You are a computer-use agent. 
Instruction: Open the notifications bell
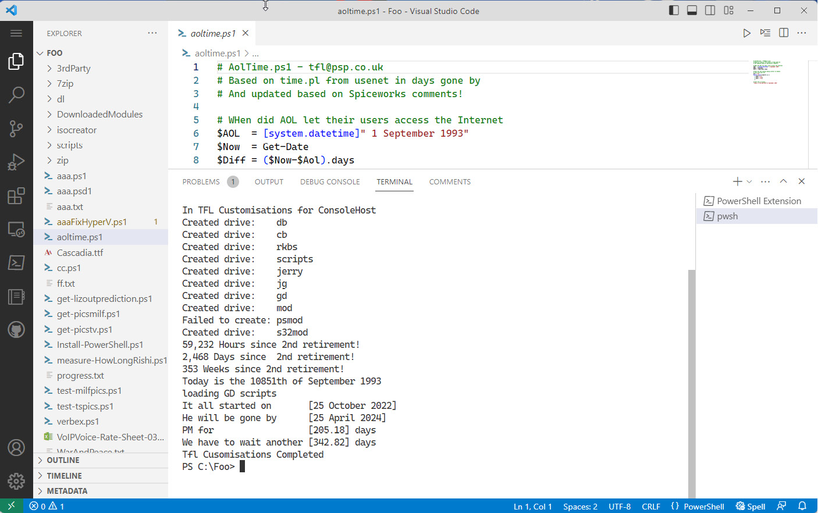[802, 506]
